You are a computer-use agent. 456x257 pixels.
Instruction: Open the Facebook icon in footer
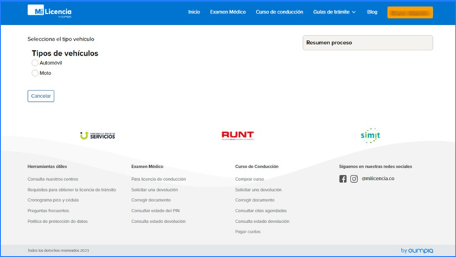(343, 179)
